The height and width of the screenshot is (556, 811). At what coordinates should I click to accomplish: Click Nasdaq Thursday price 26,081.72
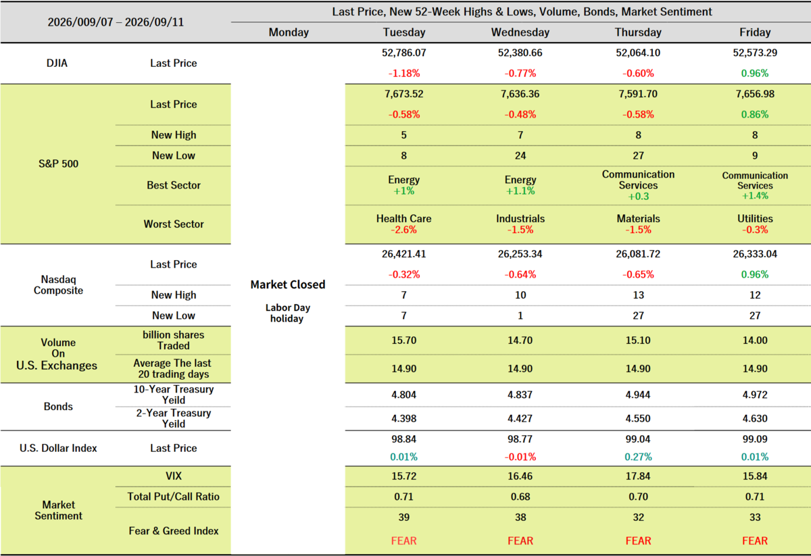[x=638, y=254]
